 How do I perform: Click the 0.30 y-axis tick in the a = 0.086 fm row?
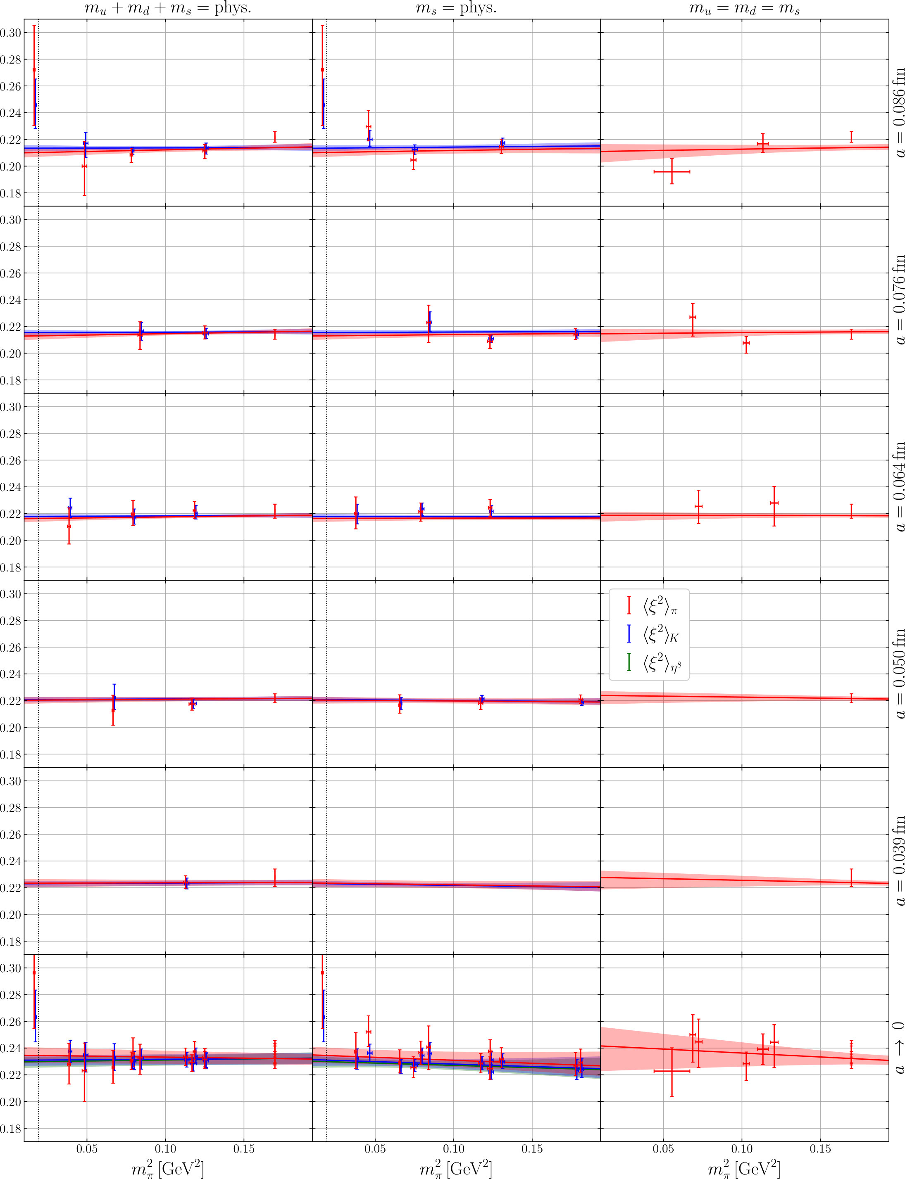[x=10, y=33]
